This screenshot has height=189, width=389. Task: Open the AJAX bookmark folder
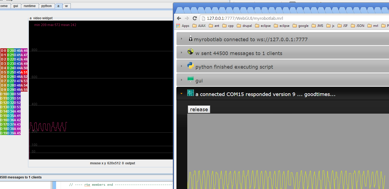199,26
